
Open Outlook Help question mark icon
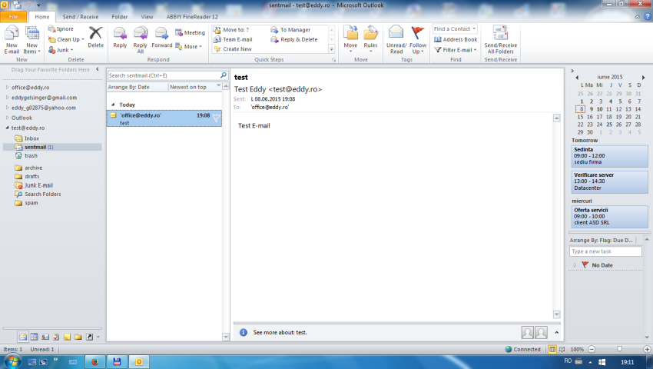pyautogui.click(x=648, y=17)
